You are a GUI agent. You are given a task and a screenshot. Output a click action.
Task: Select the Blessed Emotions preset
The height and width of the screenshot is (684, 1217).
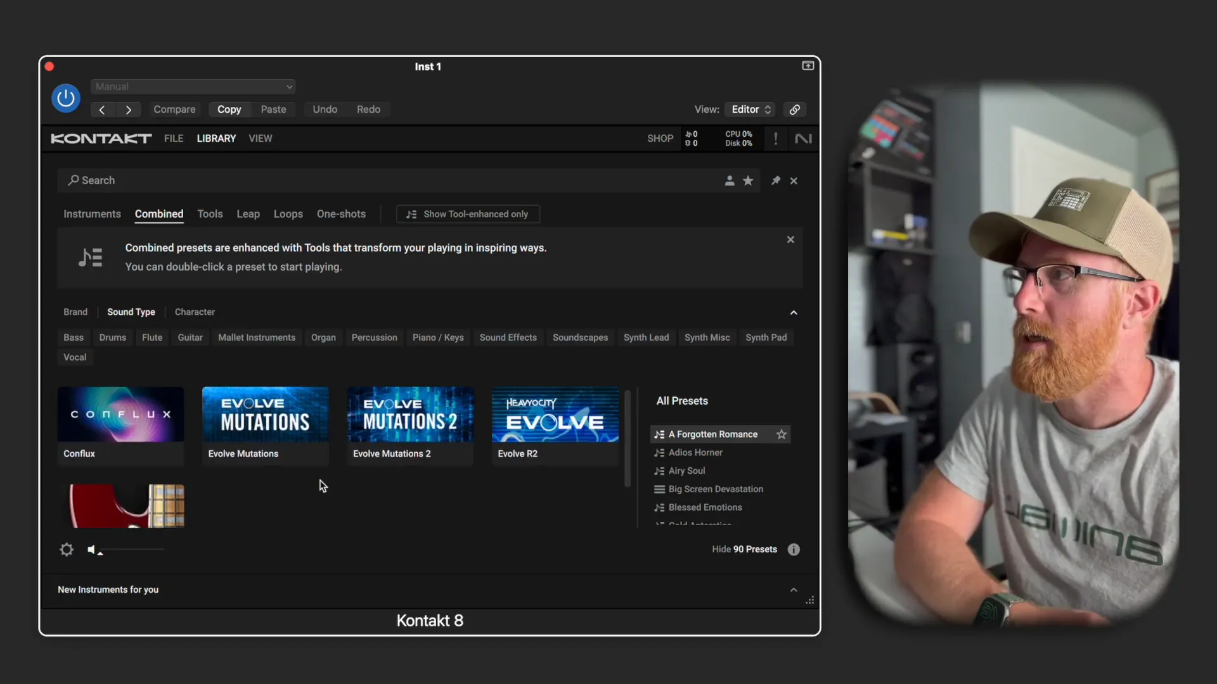(x=705, y=508)
